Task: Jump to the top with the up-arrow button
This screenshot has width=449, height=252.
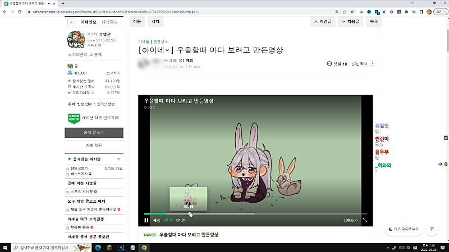Action: click(x=432, y=229)
